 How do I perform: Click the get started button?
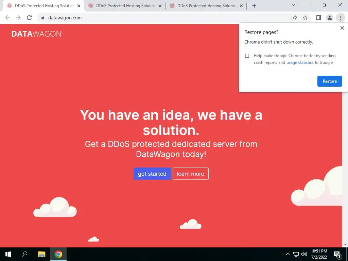tap(152, 174)
